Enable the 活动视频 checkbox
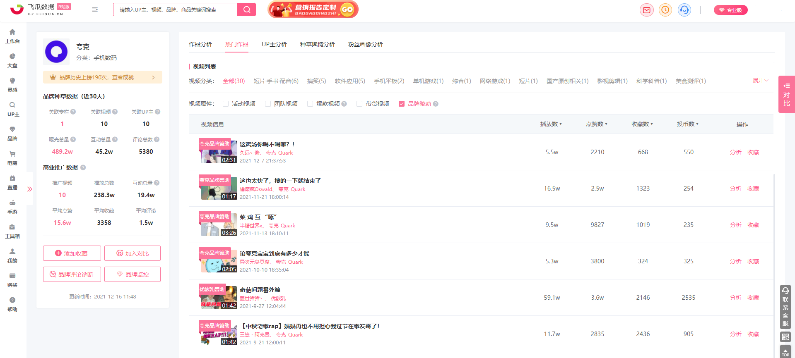Image resolution: width=795 pixels, height=358 pixels. point(226,104)
